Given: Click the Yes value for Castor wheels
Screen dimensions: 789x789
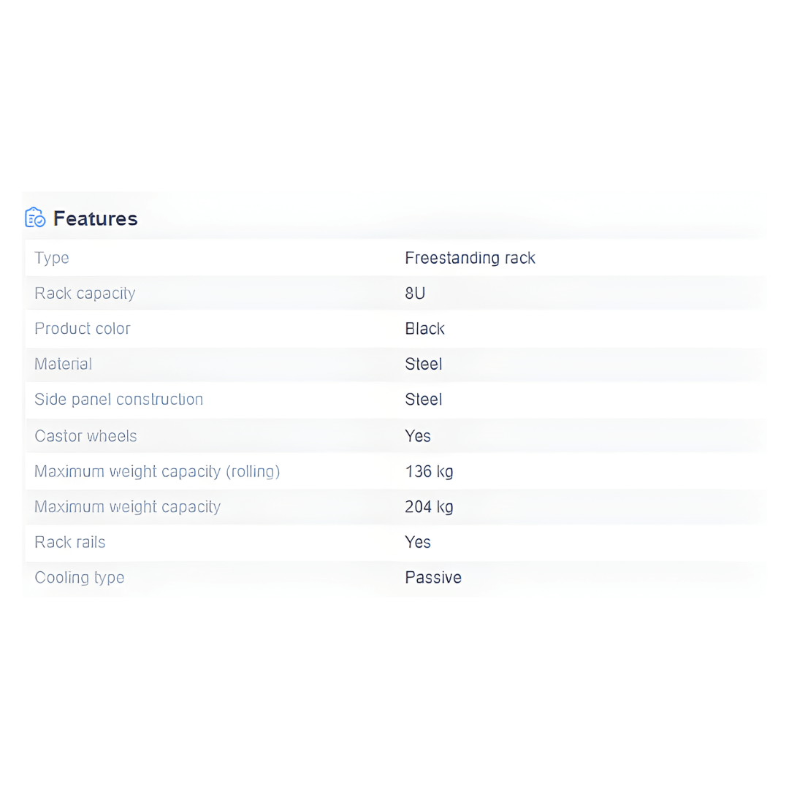Looking at the screenshot, I should click(418, 436).
